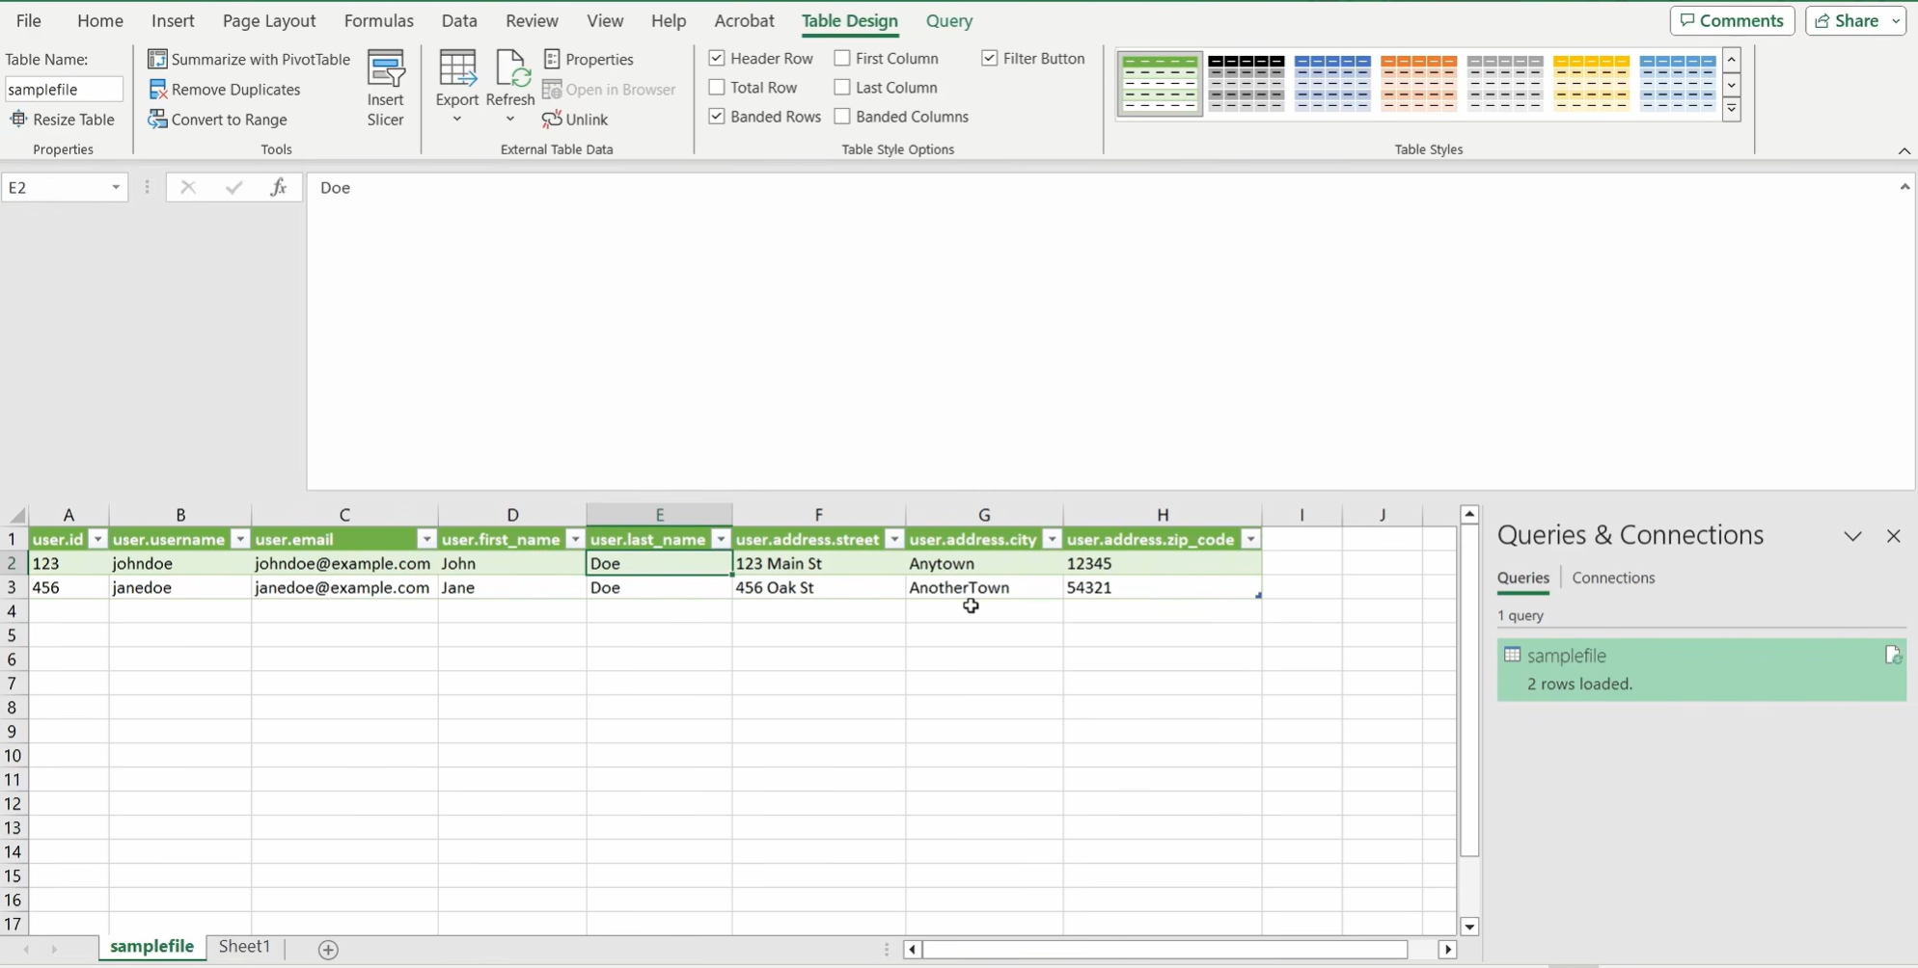Viewport: 1918px width, 968px height.
Task: Open user.address.street filter dropdown
Action: (x=894, y=539)
